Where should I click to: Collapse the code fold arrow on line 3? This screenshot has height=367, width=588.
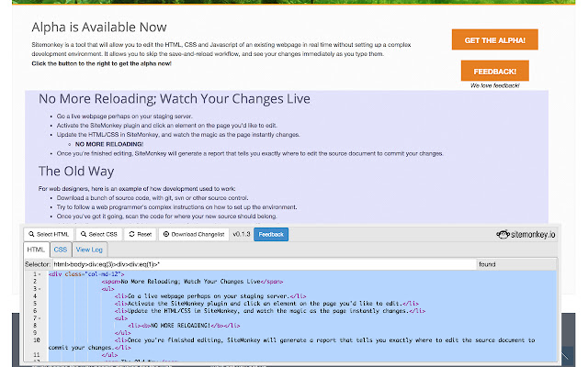pos(40,289)
